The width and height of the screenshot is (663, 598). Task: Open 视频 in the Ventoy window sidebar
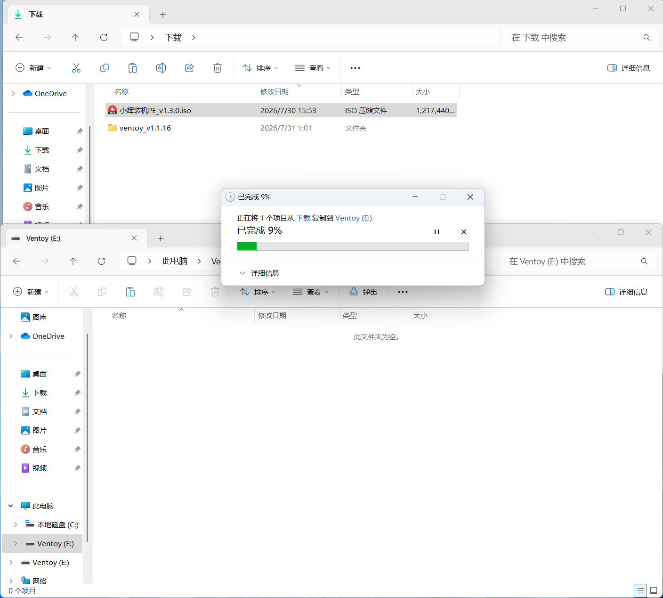40,468
